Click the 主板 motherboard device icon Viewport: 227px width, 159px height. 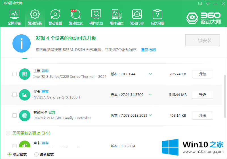[25, 74]
